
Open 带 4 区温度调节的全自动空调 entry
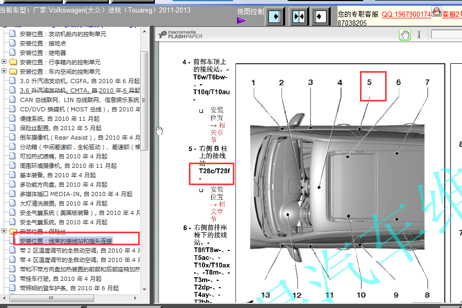pos(80,260)
